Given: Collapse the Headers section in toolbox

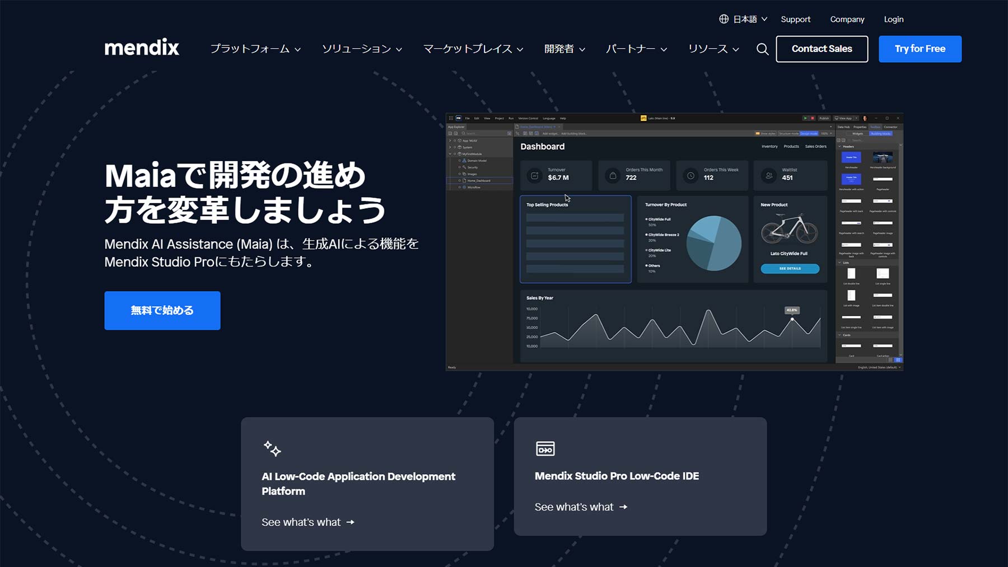Looking at the screenshot, I should pyautogui.click(x=839, y=147).
